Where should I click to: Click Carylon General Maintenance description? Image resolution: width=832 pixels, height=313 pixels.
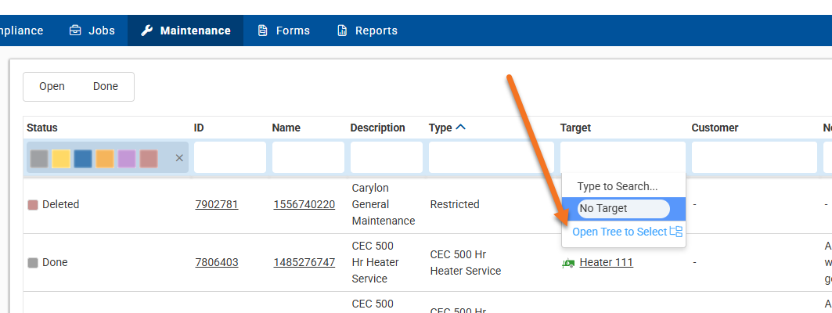click(384, 204)
